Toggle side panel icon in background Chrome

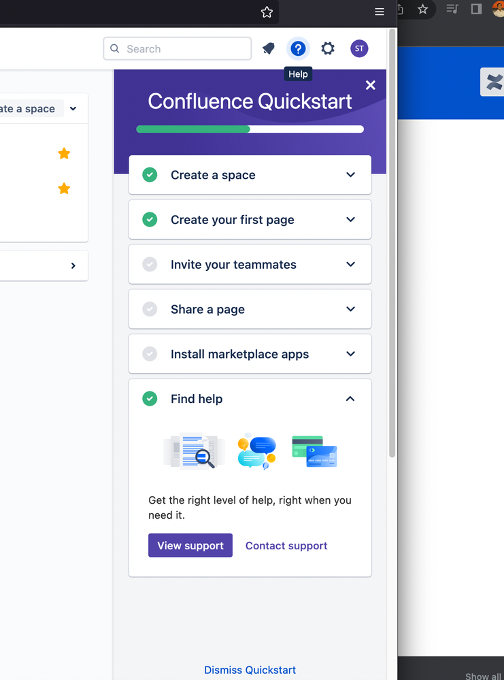(477, 9)
